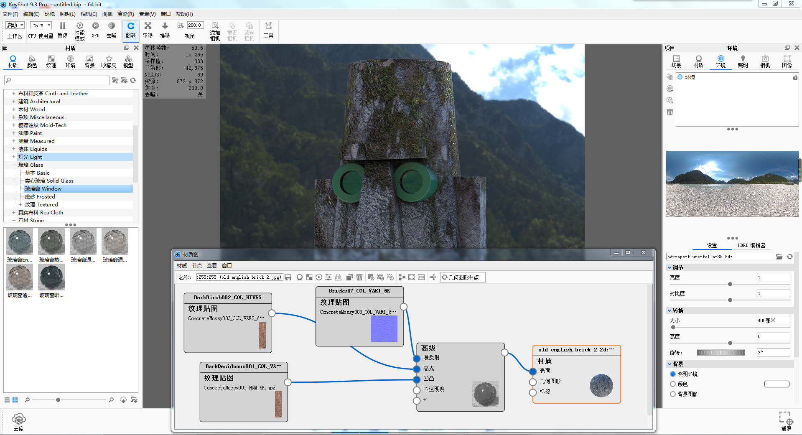Open the 渲染(R) menu
This screenshot has width=802, height=435.
[125, 14]
